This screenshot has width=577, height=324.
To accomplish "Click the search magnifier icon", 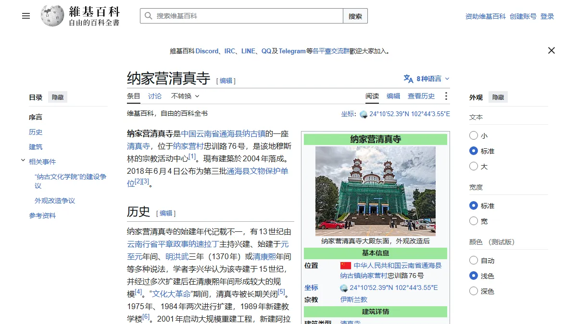I will (149, 16).
